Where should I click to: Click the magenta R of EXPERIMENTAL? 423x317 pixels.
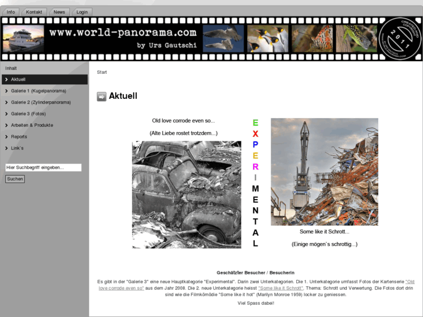coord(255,167)
